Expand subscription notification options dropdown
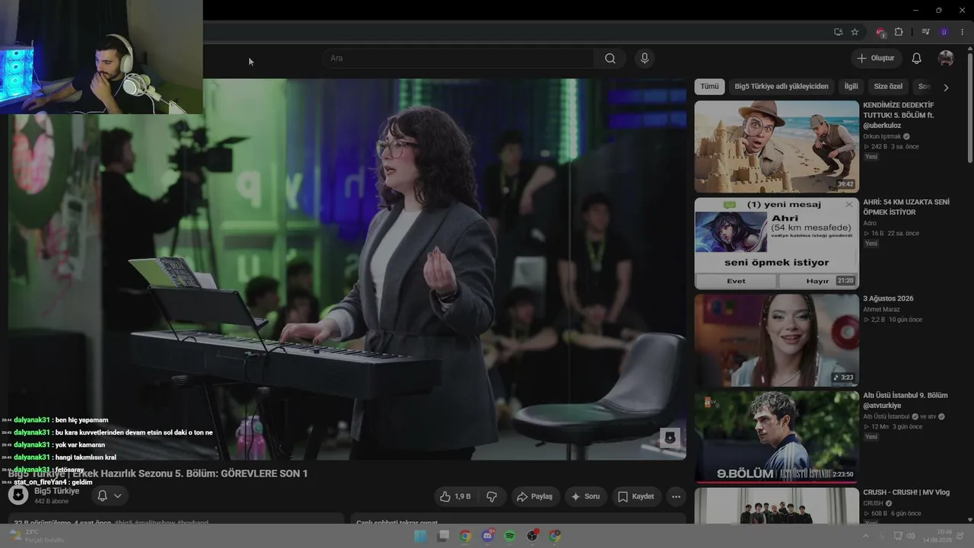 click(x=117, y=495)
